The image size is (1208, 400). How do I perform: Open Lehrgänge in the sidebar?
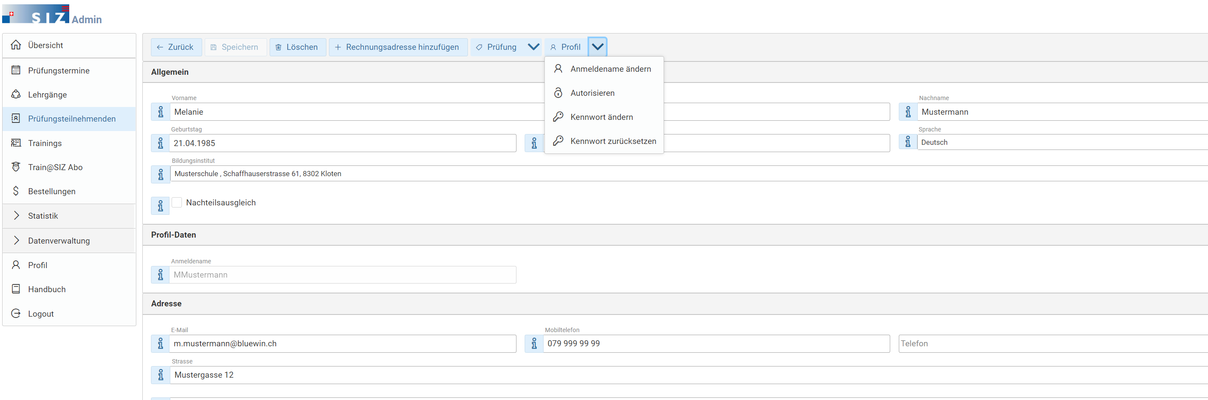click(69, 94)
